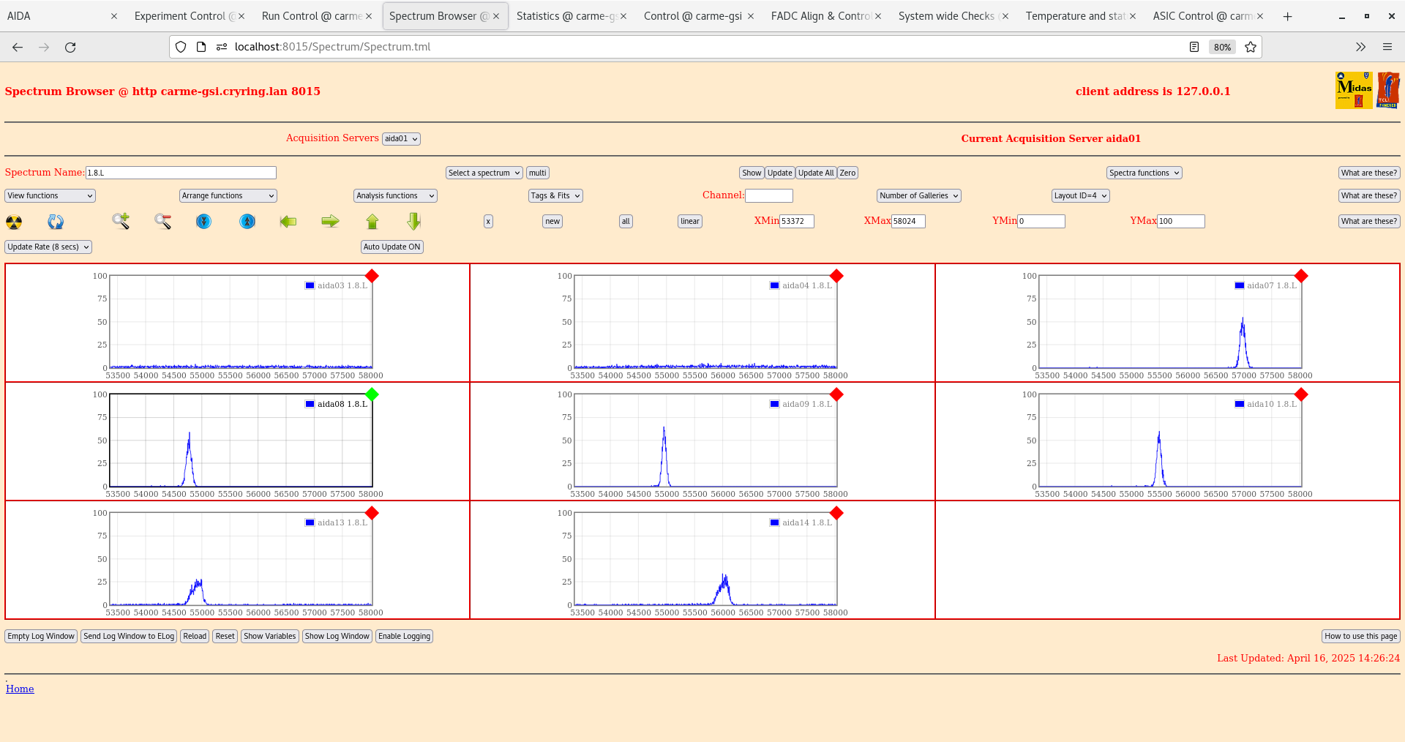
Task: Open a new browser tab with plus
Action: (1288, 16)
